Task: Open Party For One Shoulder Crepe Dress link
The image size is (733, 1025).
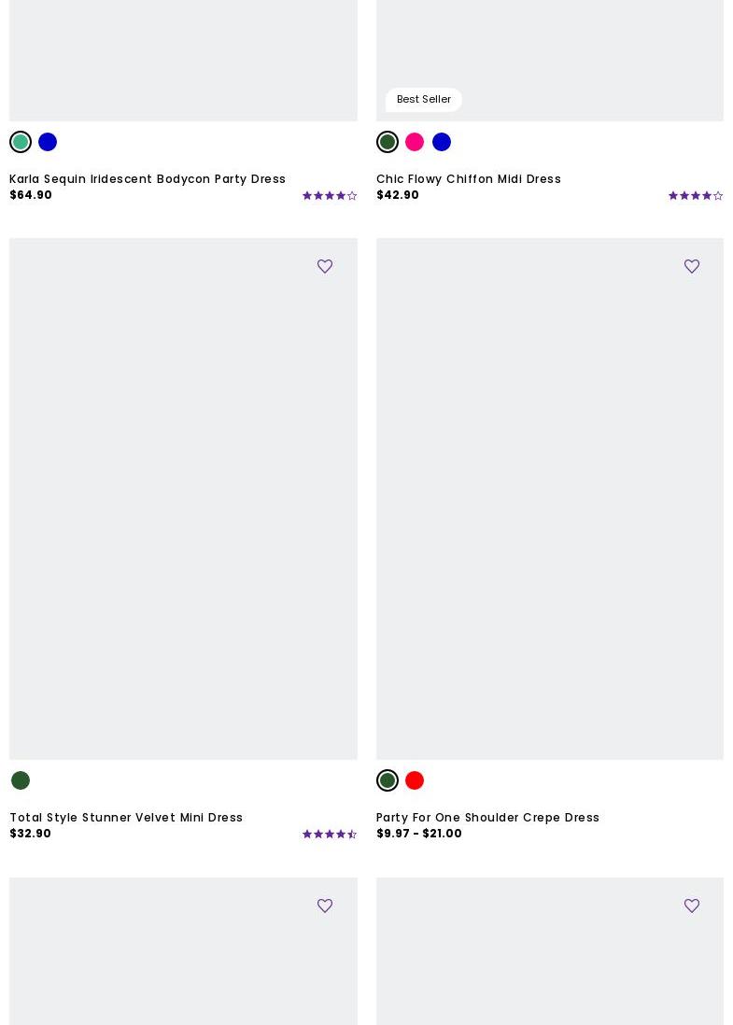Action: [x=487, y=818]
